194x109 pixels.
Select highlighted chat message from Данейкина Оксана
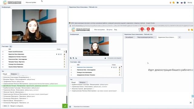(34, 86)
